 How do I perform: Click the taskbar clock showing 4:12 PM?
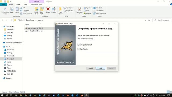(162, 95)
